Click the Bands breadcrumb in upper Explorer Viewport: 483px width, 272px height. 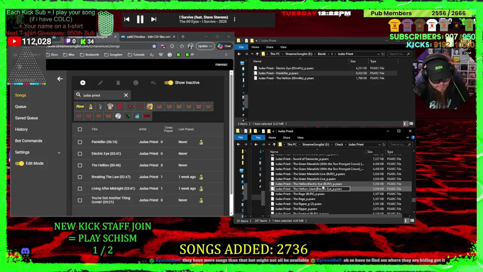tap(321, 54)
